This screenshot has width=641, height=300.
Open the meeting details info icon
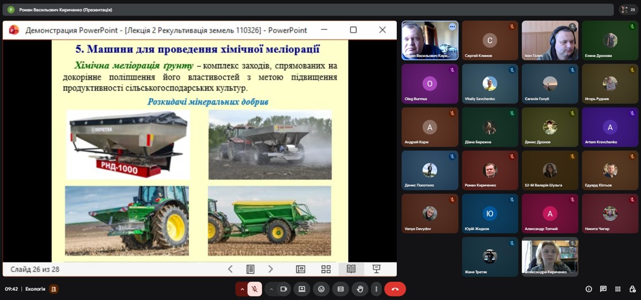click(x=589, y=289)
